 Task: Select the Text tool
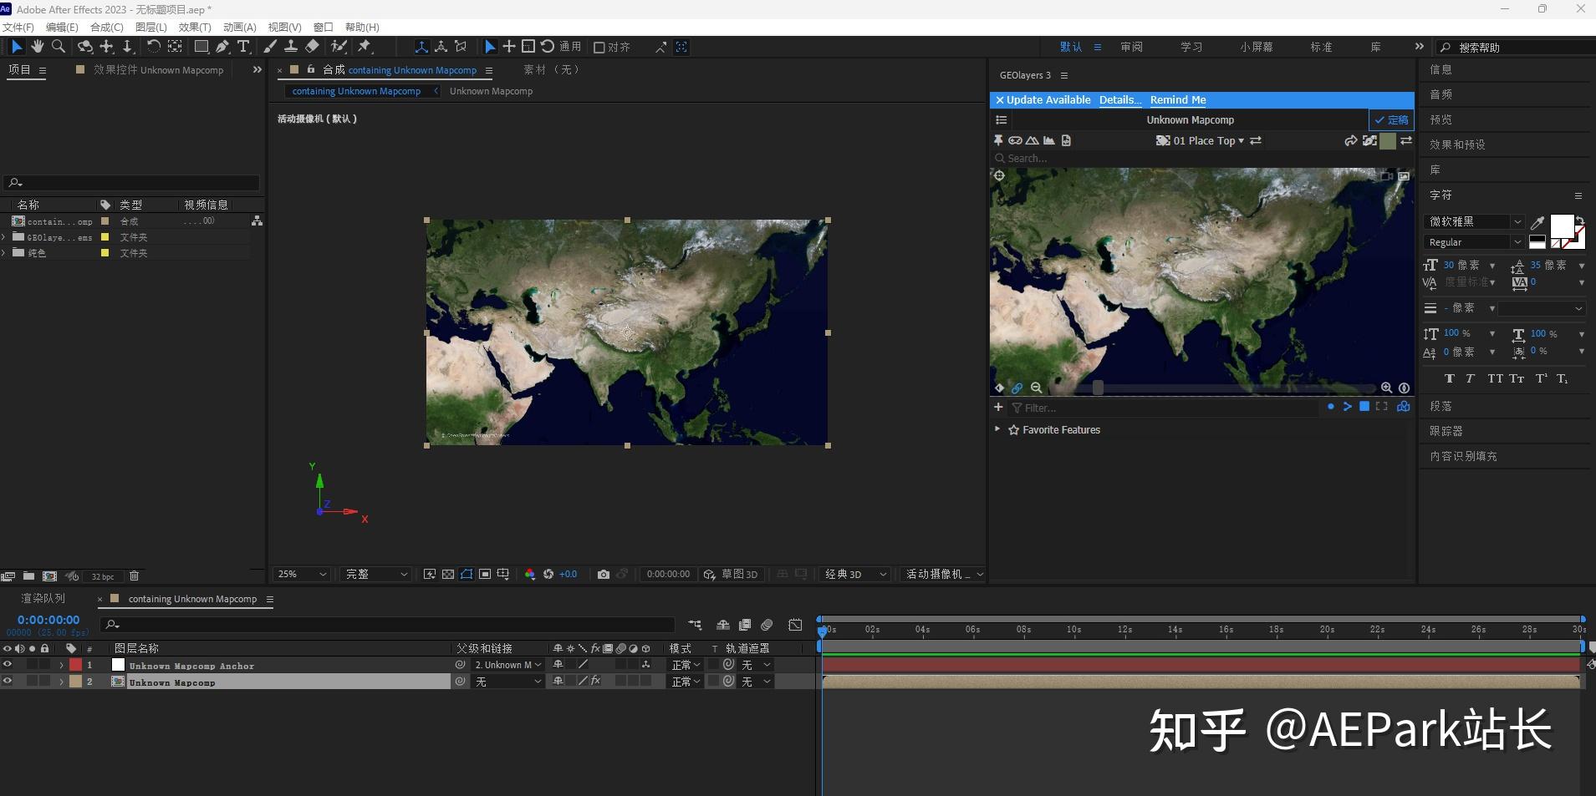coord(242,47)
